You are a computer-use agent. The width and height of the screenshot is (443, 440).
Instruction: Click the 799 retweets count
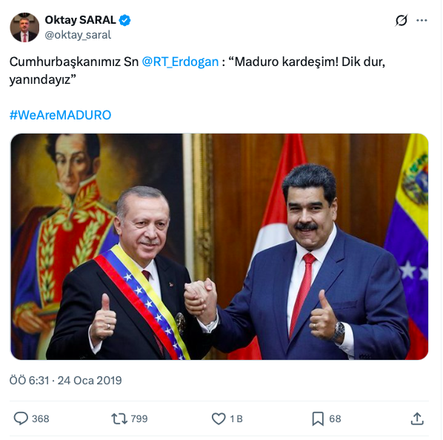pyautogui.click(x=139, y=418)
